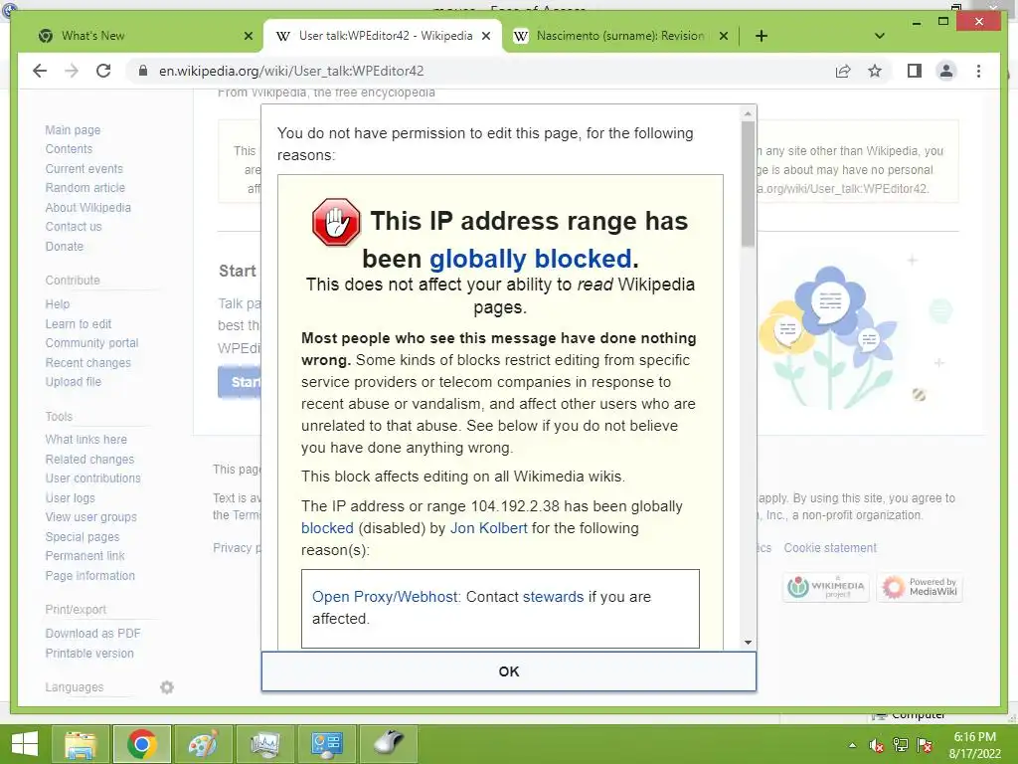The width and height of the screenshot is (1018, 764).
Task: Close the Nascimento (surname) tab
Action: [x=724, y=36]
